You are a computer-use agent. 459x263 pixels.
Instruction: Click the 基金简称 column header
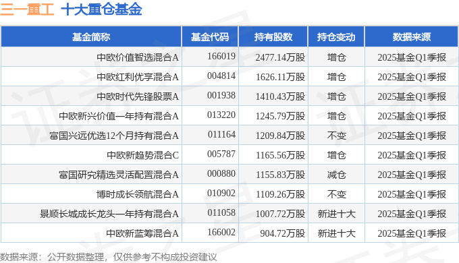click(91, 37)
